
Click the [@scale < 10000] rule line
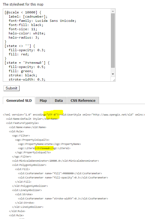(23, 12)
